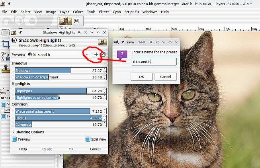Adjust the Compress spinner arrows
Viewport: 260px width, 168px height.
coord(104,124)
